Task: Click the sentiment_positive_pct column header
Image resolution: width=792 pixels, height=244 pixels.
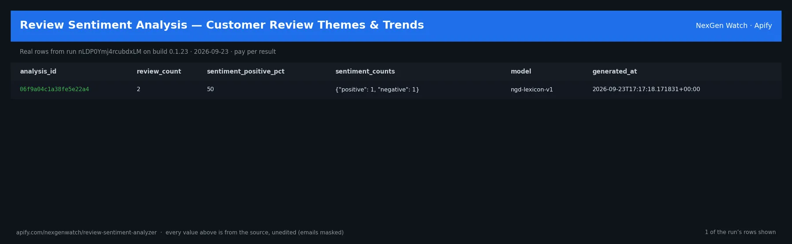Action: pos(246,72)
